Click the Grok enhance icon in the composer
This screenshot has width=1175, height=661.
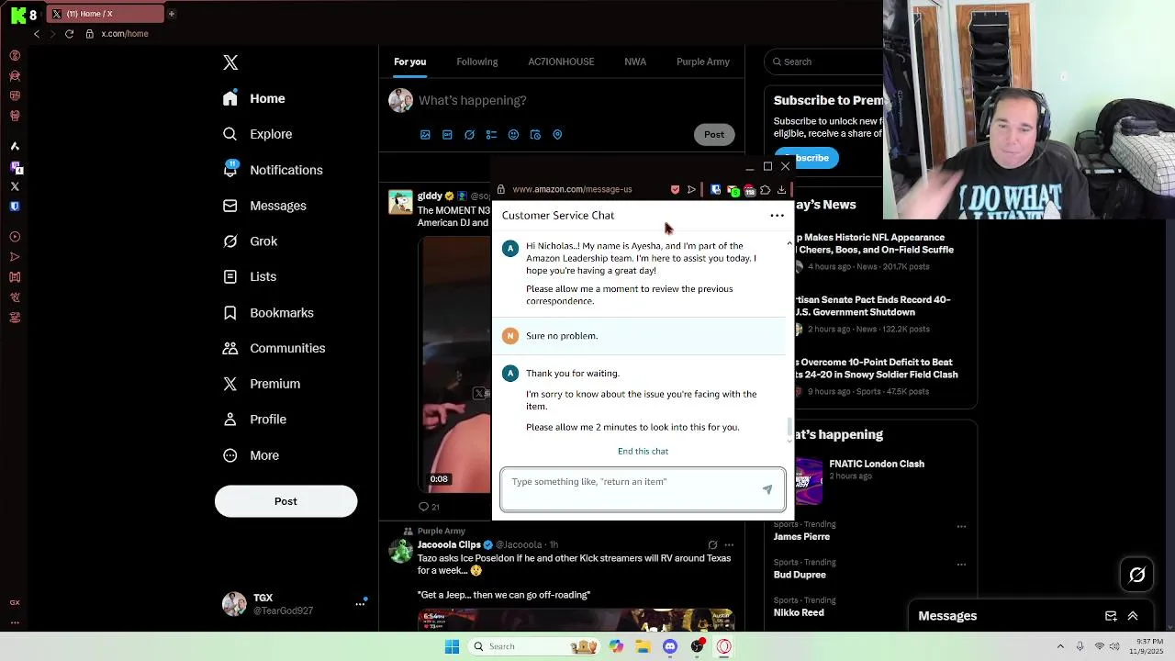point(469,135)
